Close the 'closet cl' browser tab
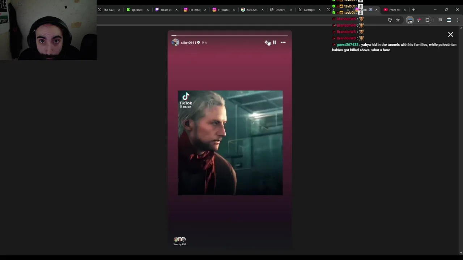 click(x=177, y=10)
